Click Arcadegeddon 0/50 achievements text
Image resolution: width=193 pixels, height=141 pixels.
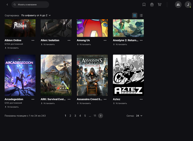13,103
